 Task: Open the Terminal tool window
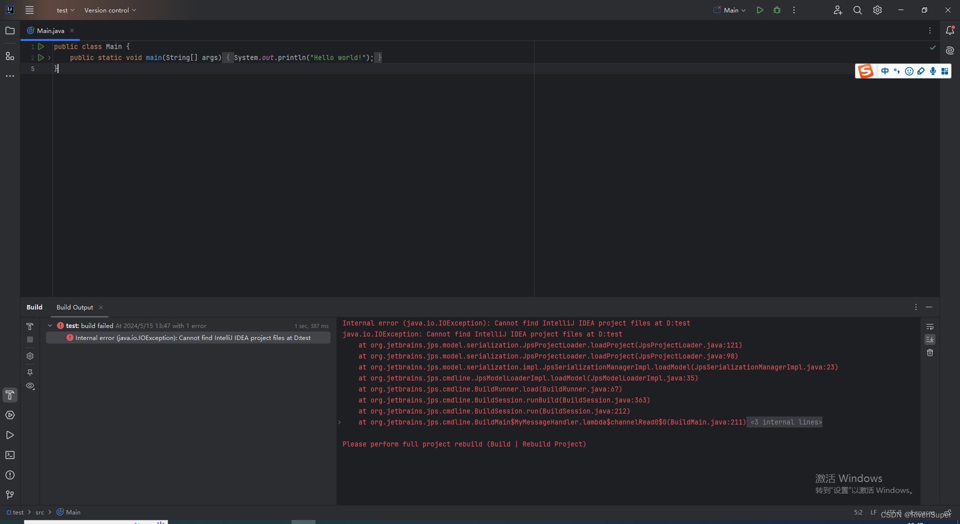pyautogui.click(x=10, y=455)
